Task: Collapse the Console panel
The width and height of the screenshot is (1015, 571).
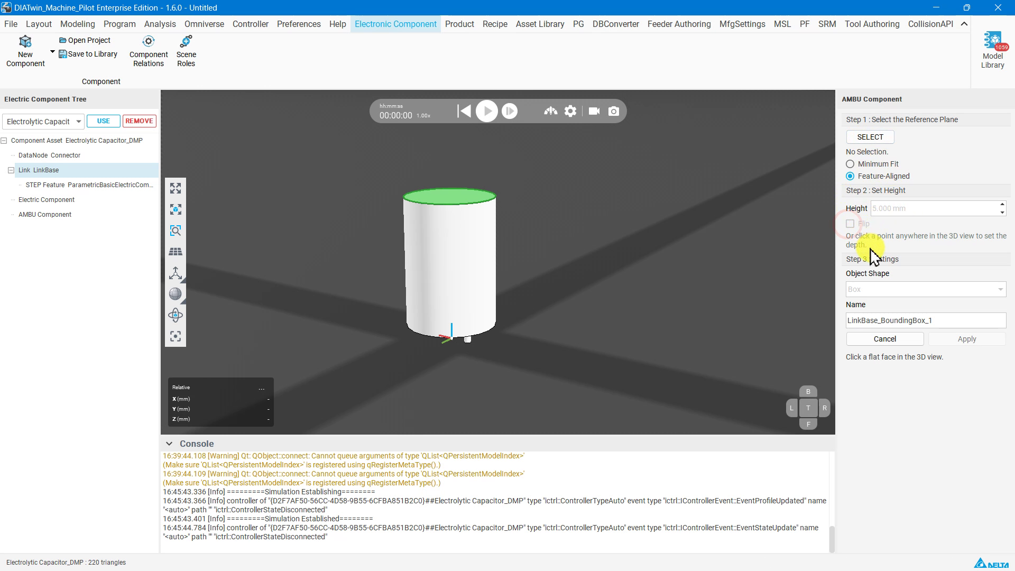Action: (169, 444)
